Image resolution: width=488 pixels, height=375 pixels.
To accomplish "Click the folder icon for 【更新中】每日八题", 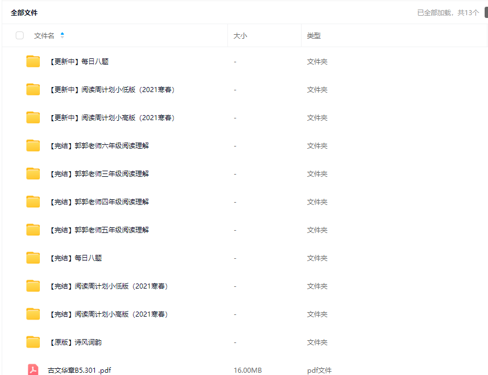I will 33,62.
